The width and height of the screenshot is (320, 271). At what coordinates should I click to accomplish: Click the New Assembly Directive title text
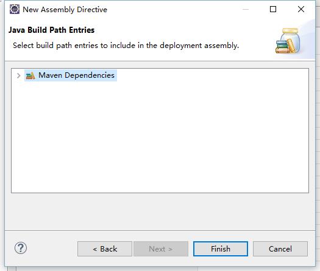click(65, 10)
